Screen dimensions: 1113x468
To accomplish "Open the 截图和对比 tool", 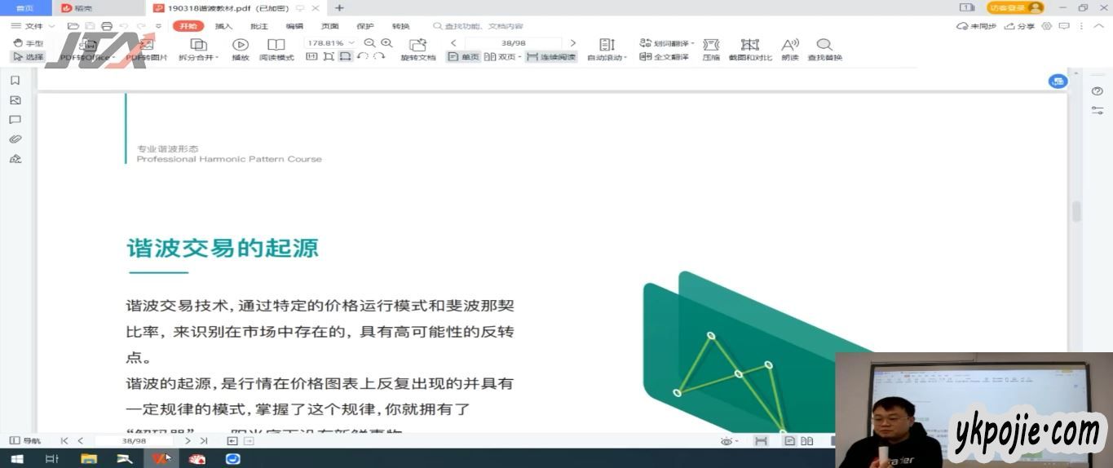I will tap(749, 48).
